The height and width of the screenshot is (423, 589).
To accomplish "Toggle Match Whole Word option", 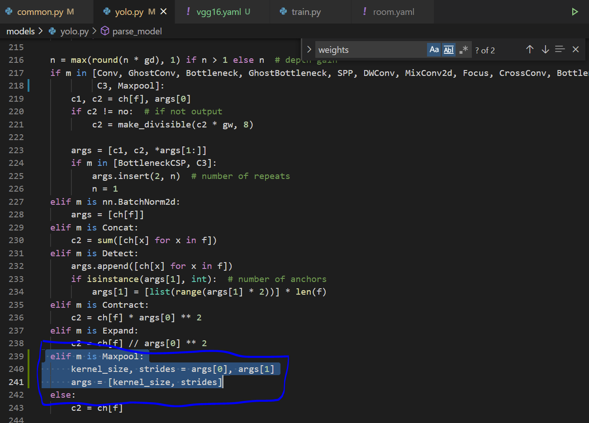I will [x=448, y=50].
